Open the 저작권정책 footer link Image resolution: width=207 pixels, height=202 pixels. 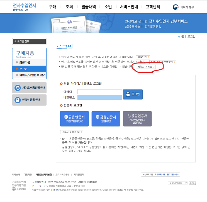tap(79, 174)
